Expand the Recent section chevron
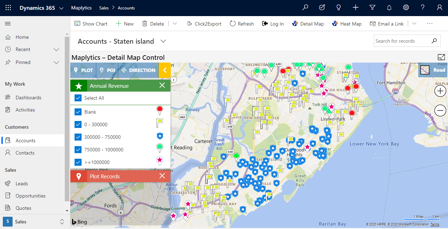This screenshot has height=229, width=448. click(56, 50)
